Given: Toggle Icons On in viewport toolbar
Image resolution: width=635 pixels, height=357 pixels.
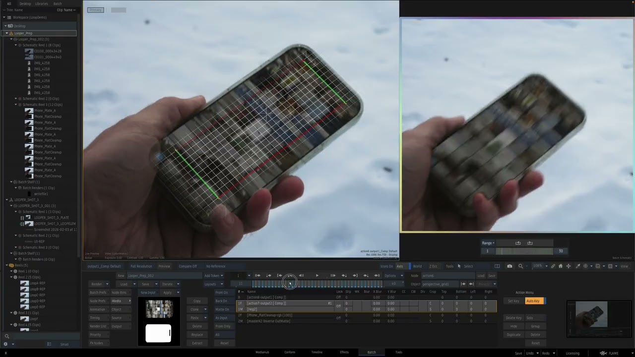Looking at the screenshot, I should tap(386, 266).
